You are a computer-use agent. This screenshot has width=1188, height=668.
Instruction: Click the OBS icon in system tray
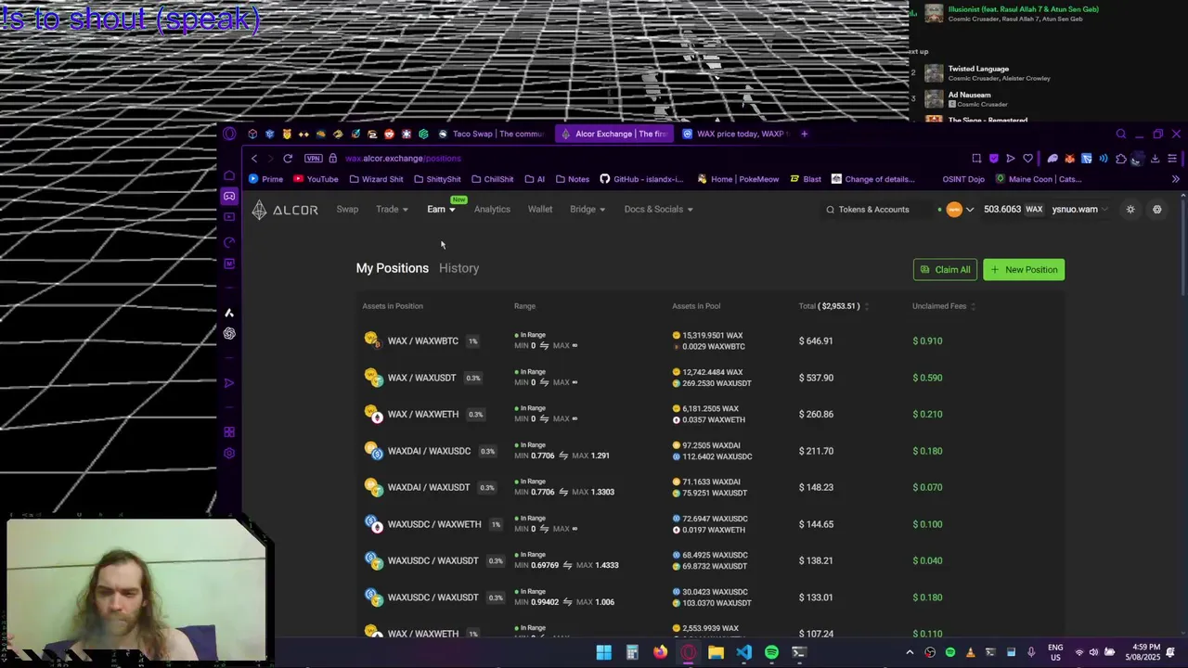pyautogui.click(x=930, y=652)
